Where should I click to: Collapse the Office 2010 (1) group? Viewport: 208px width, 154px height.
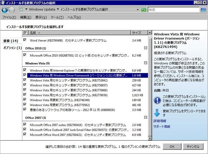click(x=146, y=48)
